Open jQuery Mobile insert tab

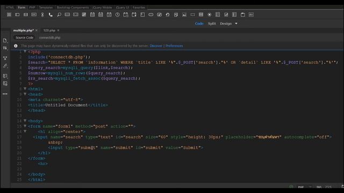(102, 8)
